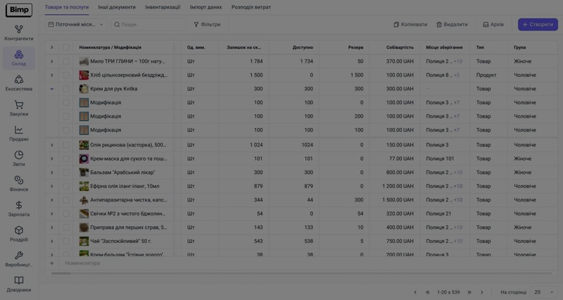The width and height of the screenshot is (563, 300).
Task: Open the Екосистема sidebar icon
Action: 19,83
